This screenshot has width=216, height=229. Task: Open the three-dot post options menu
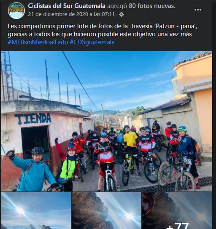[x=198, y=10]
